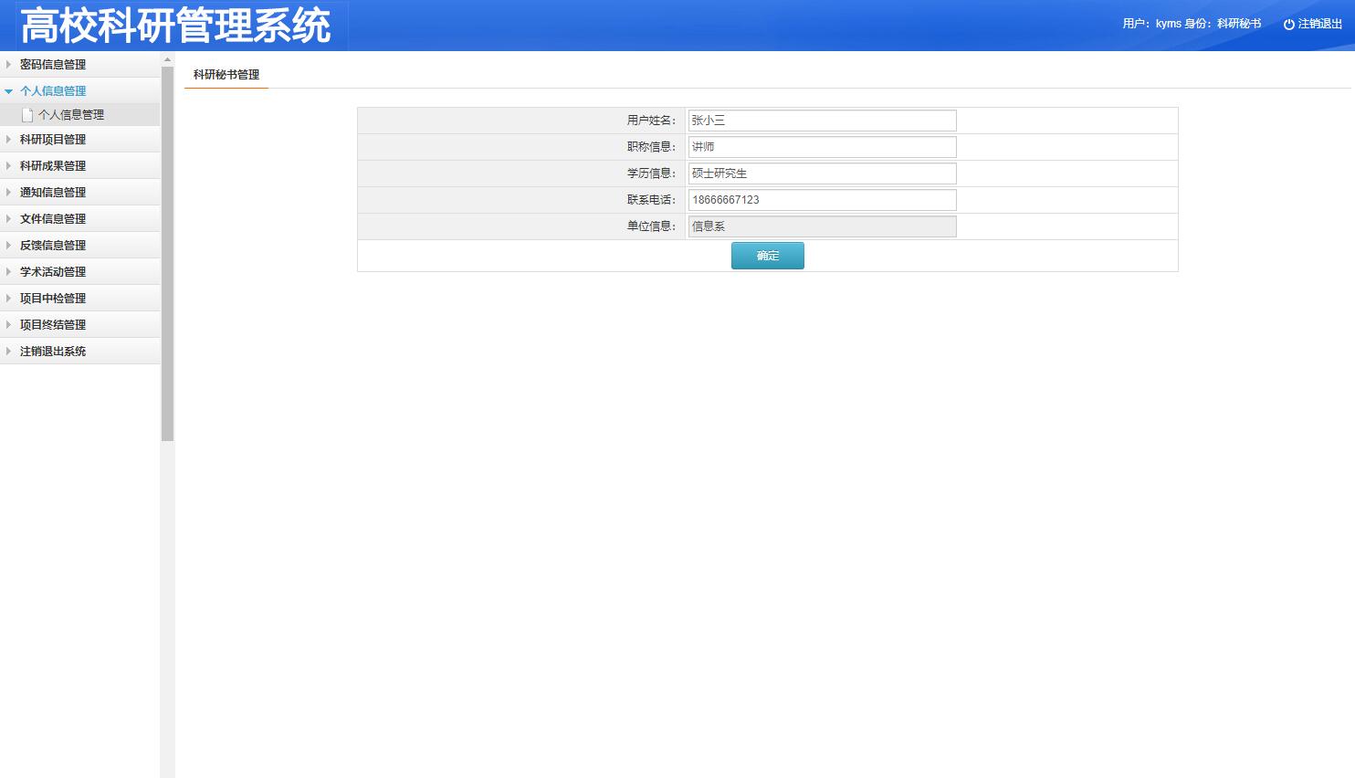1355x778 pixels.
Task: Select 注销退出系统 in the sidebar menu
Action: pos(52,351)
